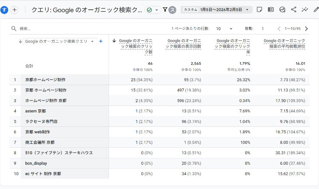Click the page range text 1〜10/95
The height and width of the screenshot is (189, 319).
[x=293, y=29]
